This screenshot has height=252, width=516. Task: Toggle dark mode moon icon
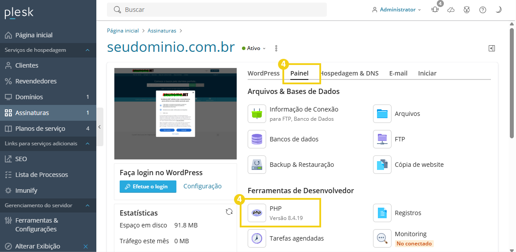click(x=498, y=10)
